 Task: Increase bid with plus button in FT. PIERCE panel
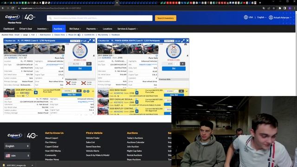tap(89, 64)
